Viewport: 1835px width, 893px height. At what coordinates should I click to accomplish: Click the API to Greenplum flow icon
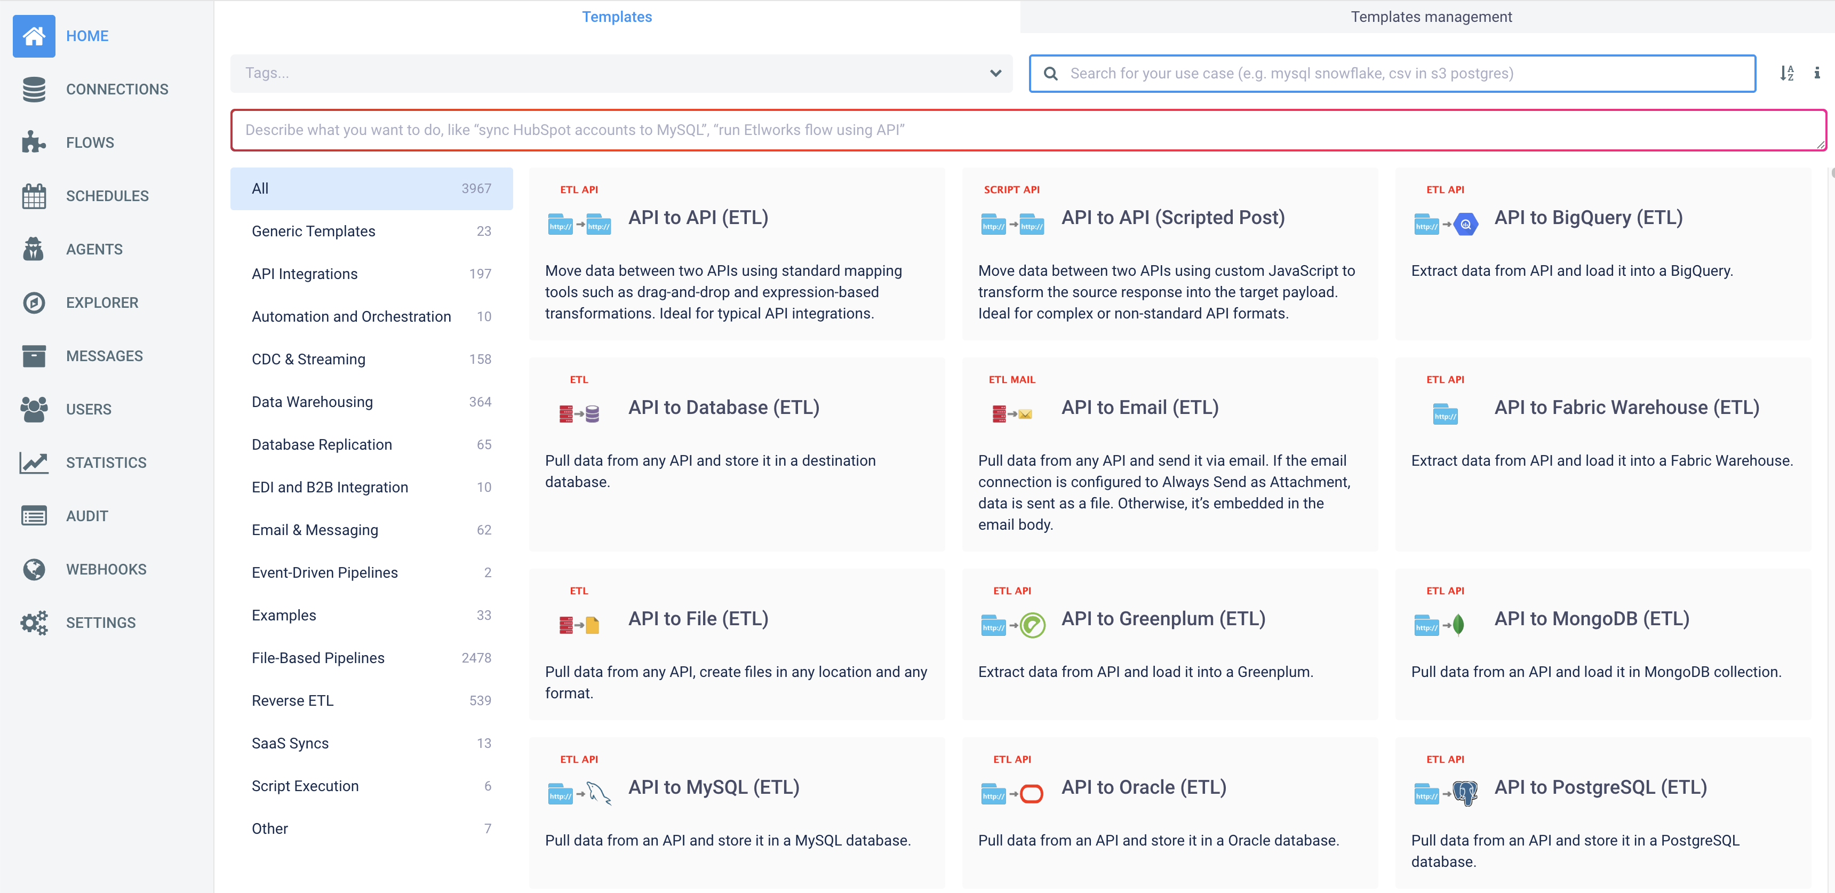pyautogui.click(x=1012, y=625)
